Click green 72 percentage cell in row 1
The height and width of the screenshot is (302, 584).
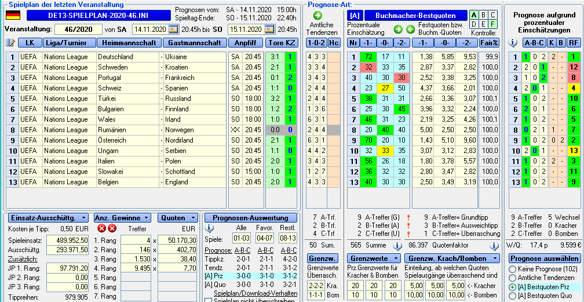pos(369,57)
